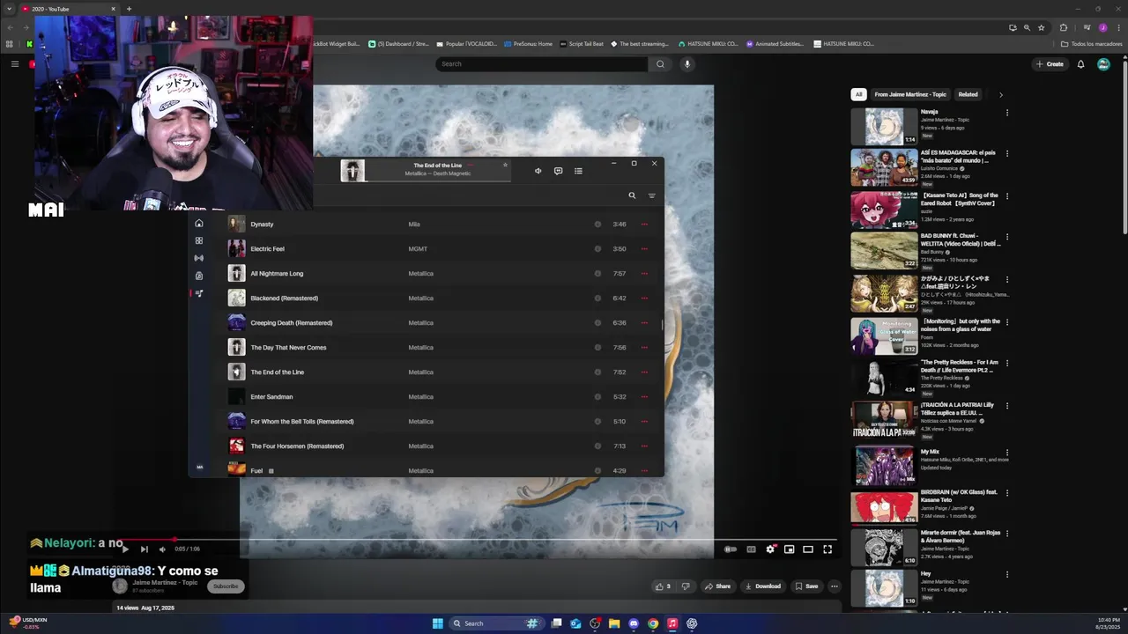This screenshot has width=1128, height=634.
Task: Open the Browse grid icon in music player sidebar
Action: coord(199,240)
